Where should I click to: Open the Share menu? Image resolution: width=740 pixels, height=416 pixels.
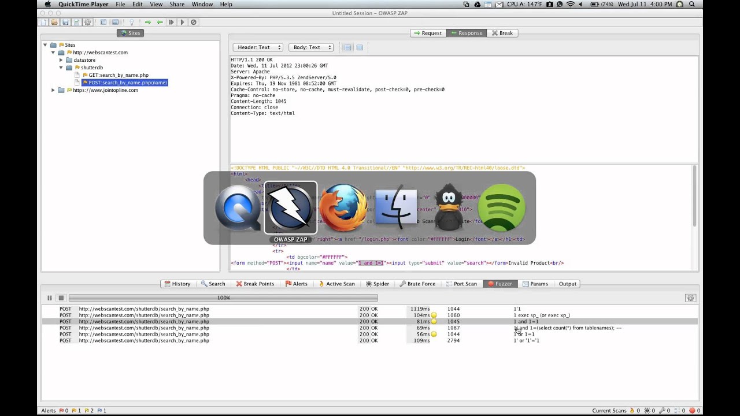(x=177, y=4)
